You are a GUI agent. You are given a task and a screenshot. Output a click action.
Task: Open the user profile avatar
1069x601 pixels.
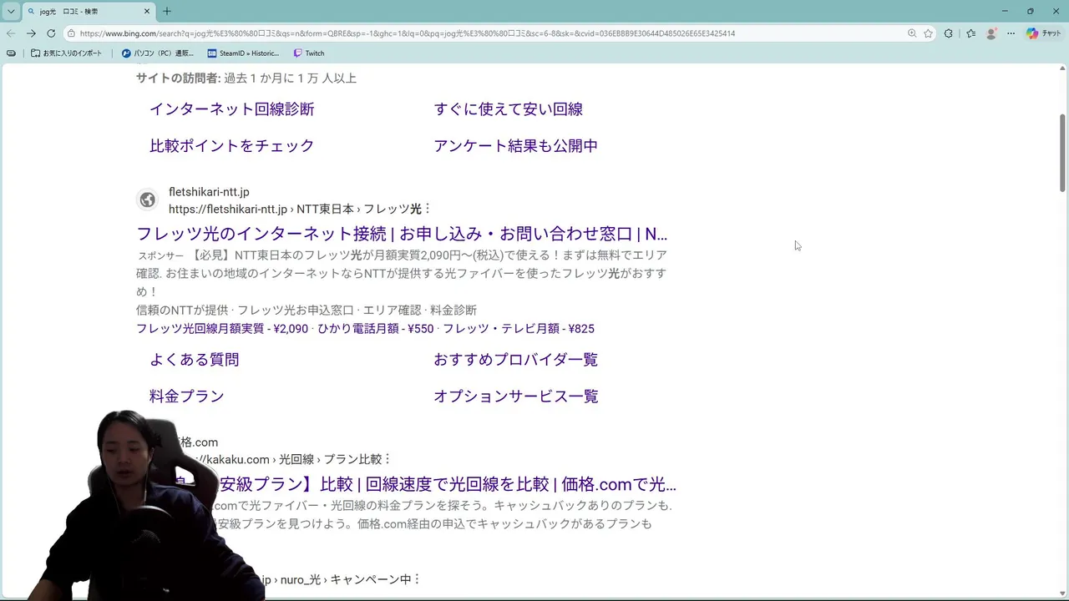pyautogui.click(x=991, y=33)
